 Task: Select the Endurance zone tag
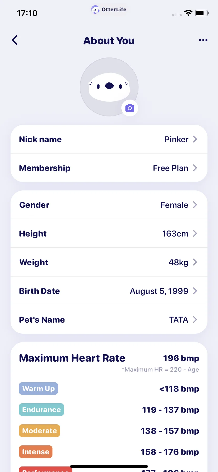[41, 410]
